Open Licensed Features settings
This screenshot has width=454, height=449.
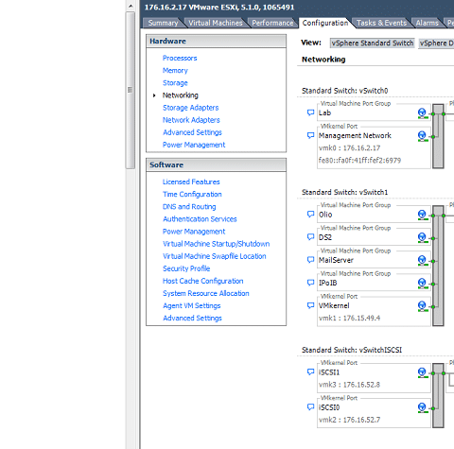191,181
